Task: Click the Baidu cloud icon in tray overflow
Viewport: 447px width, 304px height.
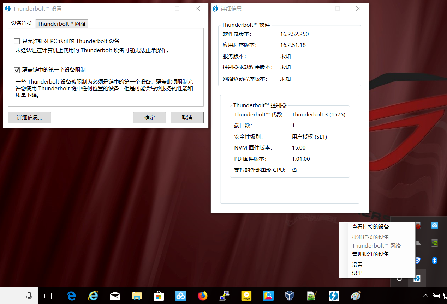Action: tap(435, 225)
